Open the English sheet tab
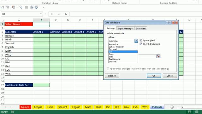Viewport: 202px width, 114px height. [x=76, y=107]
